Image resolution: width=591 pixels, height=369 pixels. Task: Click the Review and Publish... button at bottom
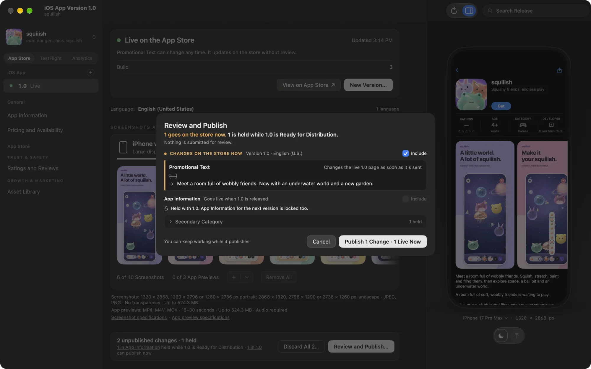361,347
